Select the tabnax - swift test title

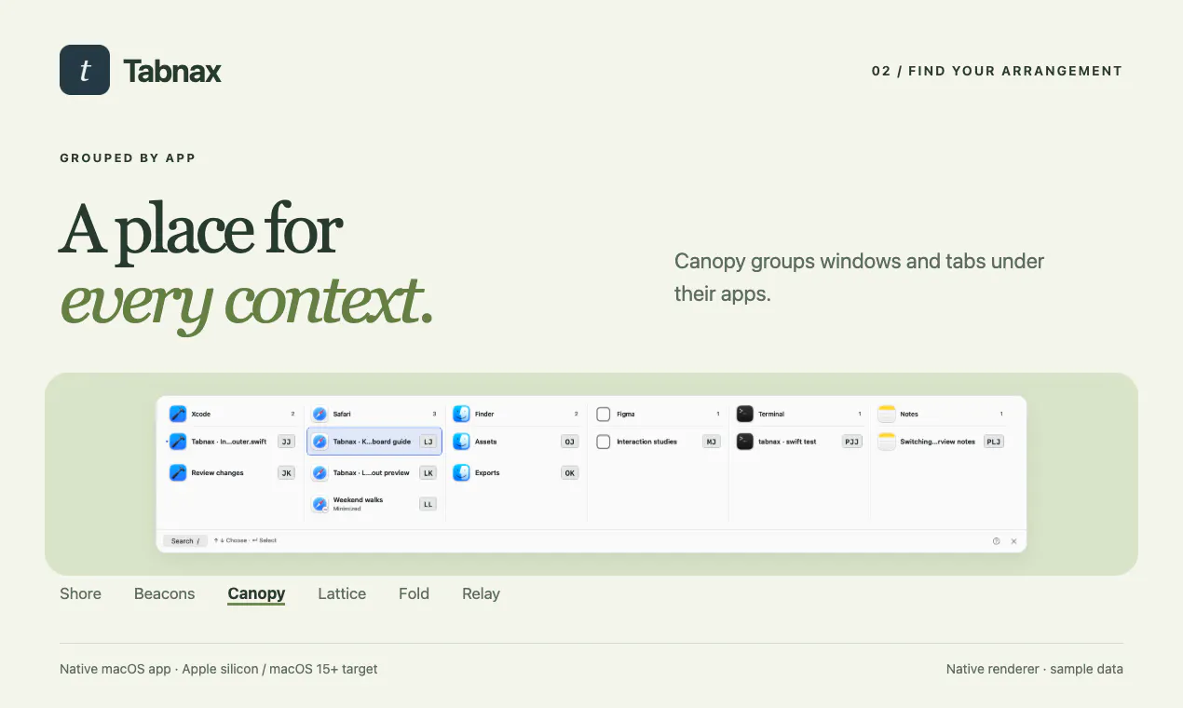coord(787,442)
